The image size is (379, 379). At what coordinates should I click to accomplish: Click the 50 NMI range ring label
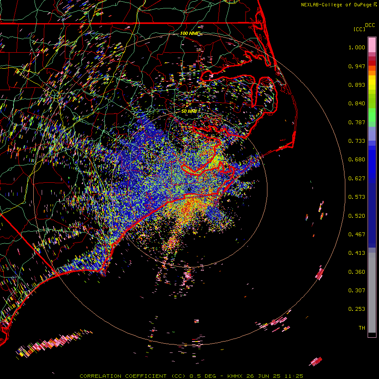[189, 111]
